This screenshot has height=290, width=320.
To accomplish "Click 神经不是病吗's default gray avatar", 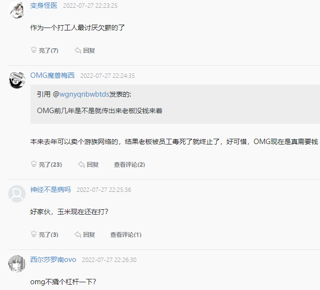I will 17,193.
